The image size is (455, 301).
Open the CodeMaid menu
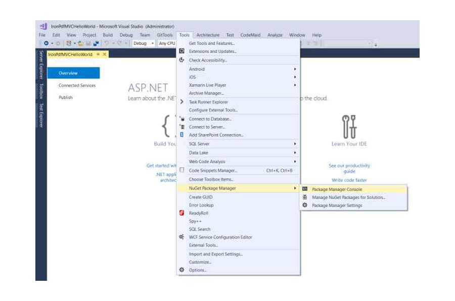pos(250,35)
